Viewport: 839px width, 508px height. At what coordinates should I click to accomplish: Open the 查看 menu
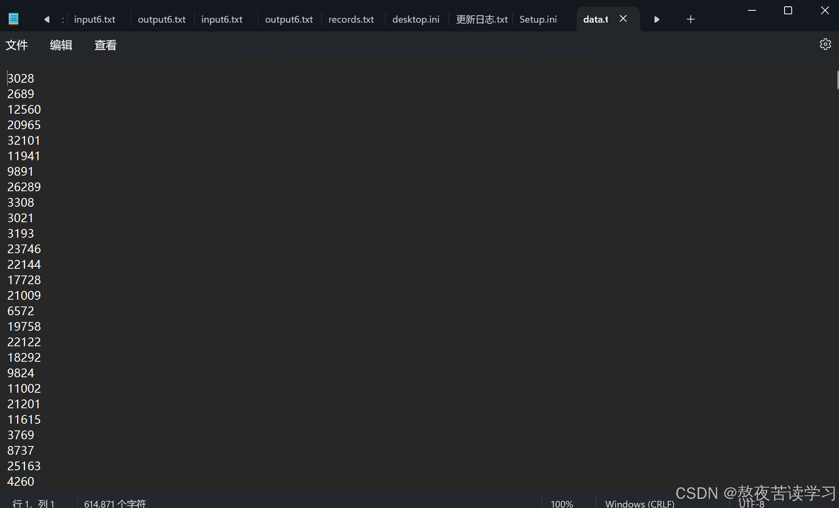(105, 45)
